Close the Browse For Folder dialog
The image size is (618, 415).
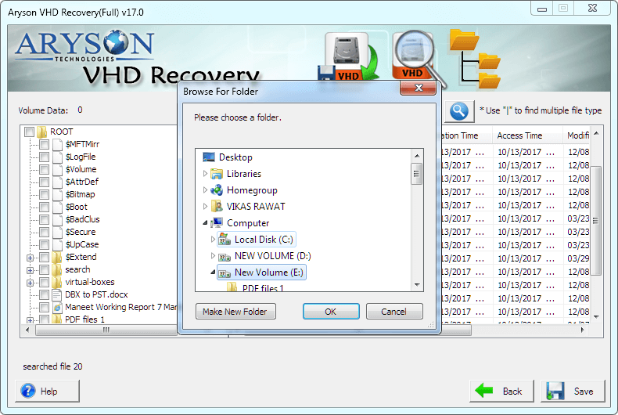tap(419, 88)
